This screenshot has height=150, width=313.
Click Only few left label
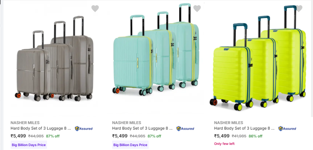click(x=224, y=144)
